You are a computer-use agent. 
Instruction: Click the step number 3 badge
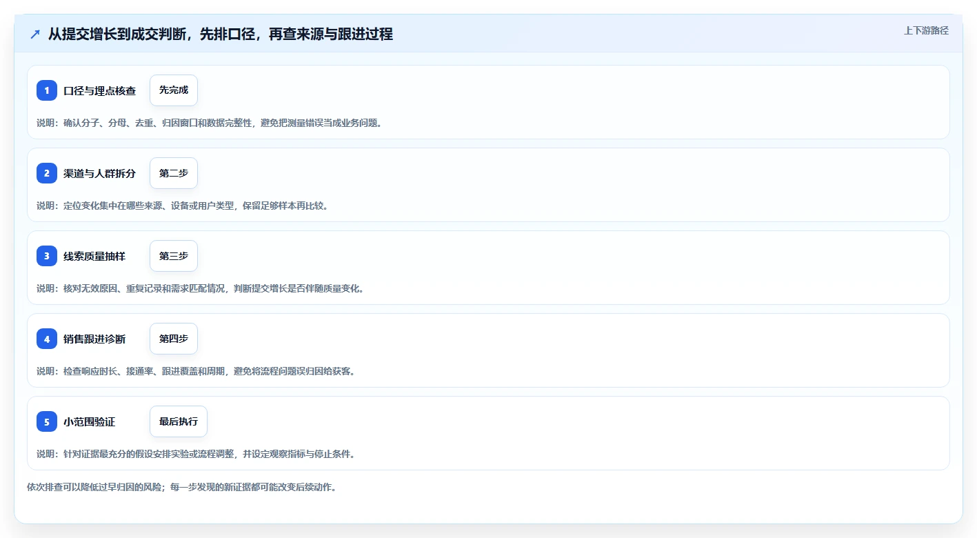pos(47,256)
